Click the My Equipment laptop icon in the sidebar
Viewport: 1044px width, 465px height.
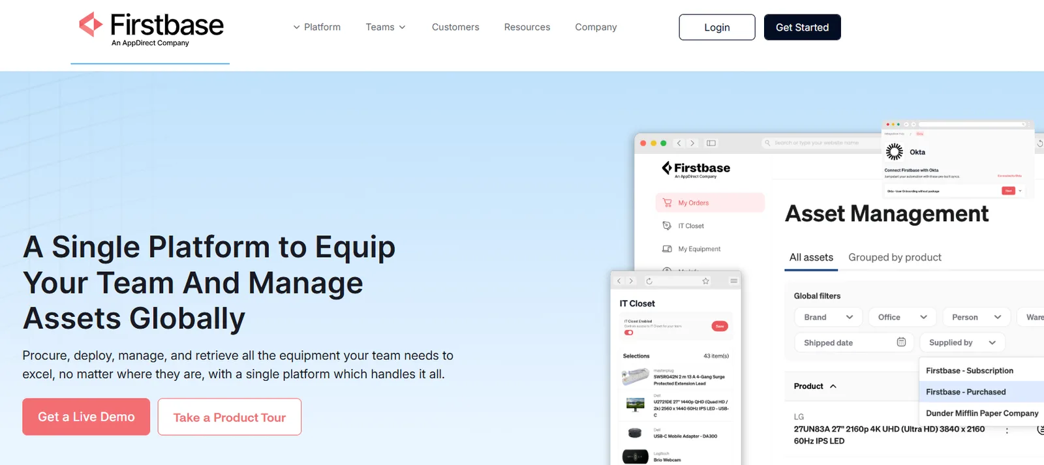667,248
